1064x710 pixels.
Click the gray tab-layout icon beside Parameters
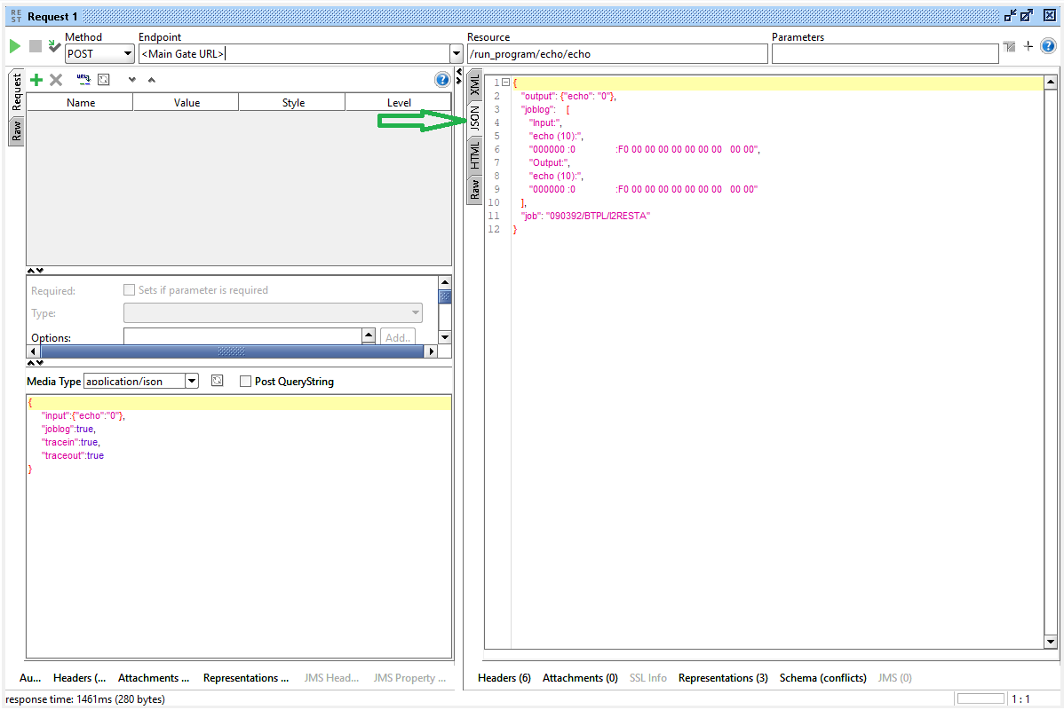pyautogui.click(x=1010, y=47)
